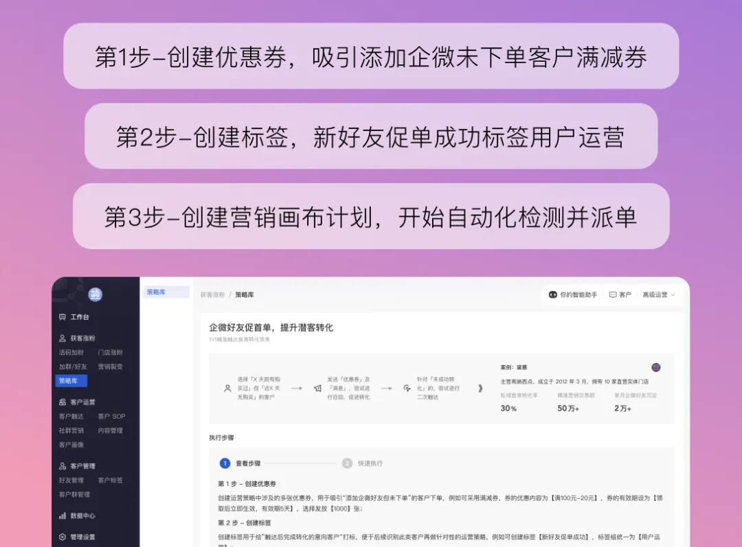742x547 pixels.
Task: Click the 工作台 workbench icon
Action: (x=63, y=317)
